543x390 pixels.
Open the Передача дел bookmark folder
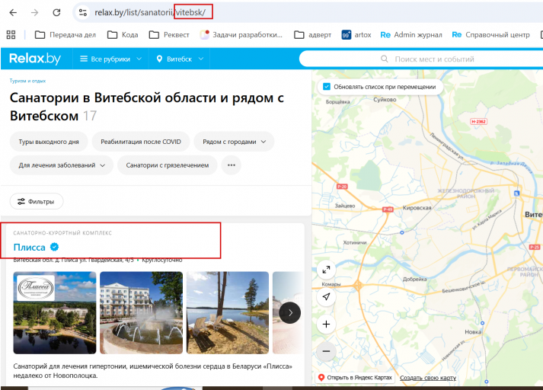pyautogui.click(x=65, y=34)
